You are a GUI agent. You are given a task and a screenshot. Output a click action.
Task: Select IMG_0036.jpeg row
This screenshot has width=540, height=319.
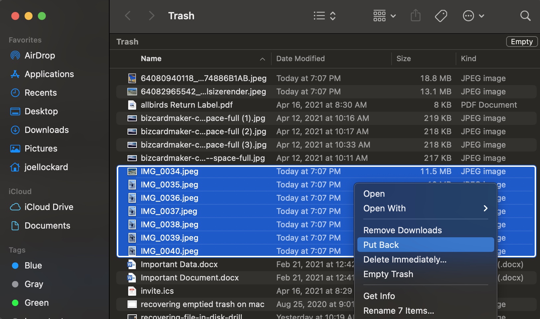pos(236,198)
